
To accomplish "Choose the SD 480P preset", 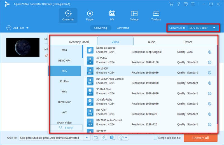I will pos(150,131).
